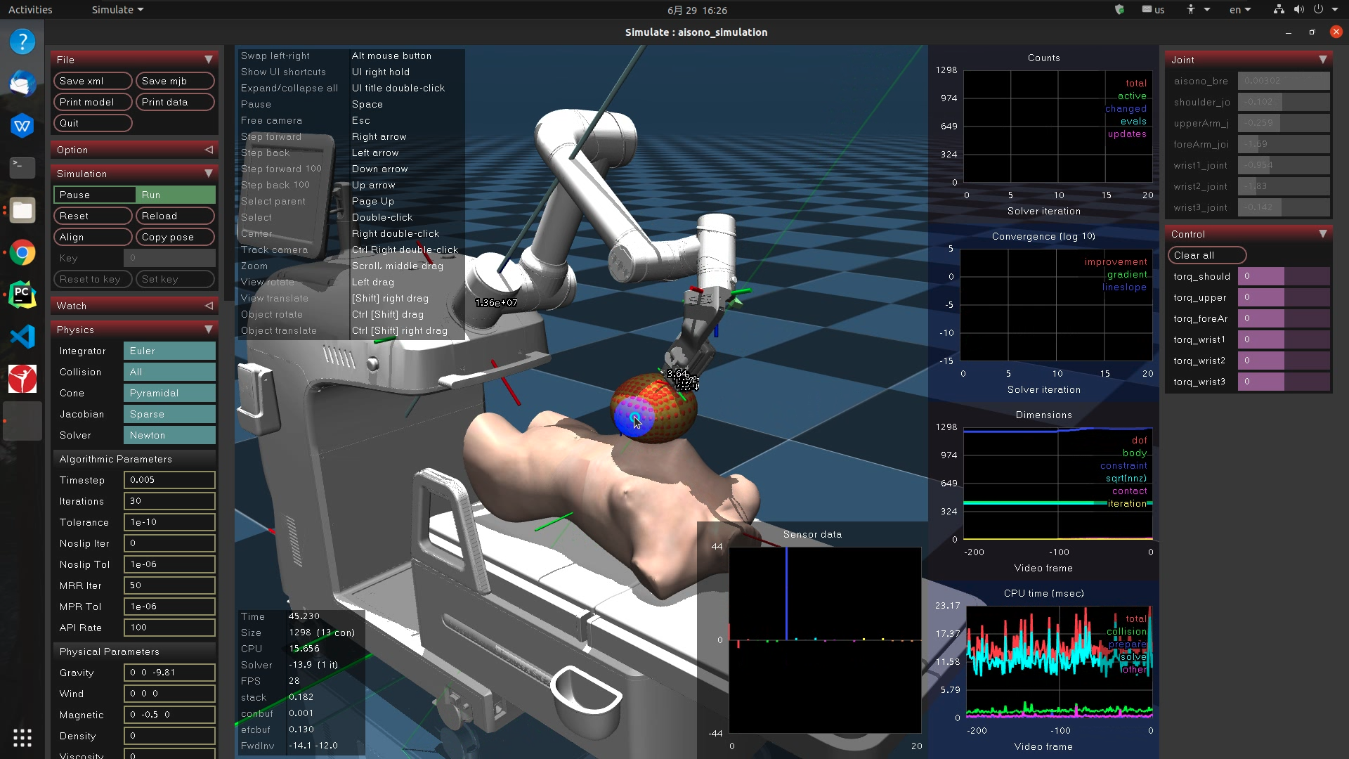Show applications grid in the dock
Viewport: 1349px width, 759px height.
22,737
